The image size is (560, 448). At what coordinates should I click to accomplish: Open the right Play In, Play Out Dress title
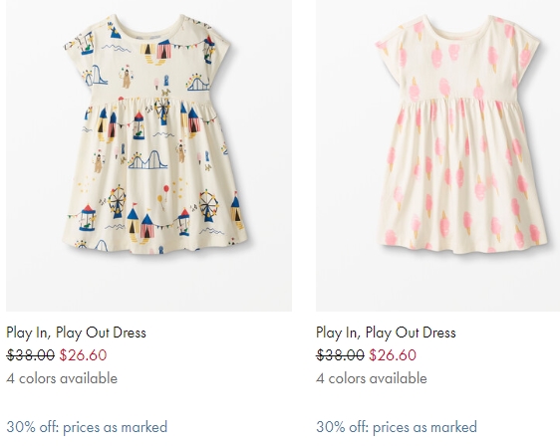click(x=386, y=333)
